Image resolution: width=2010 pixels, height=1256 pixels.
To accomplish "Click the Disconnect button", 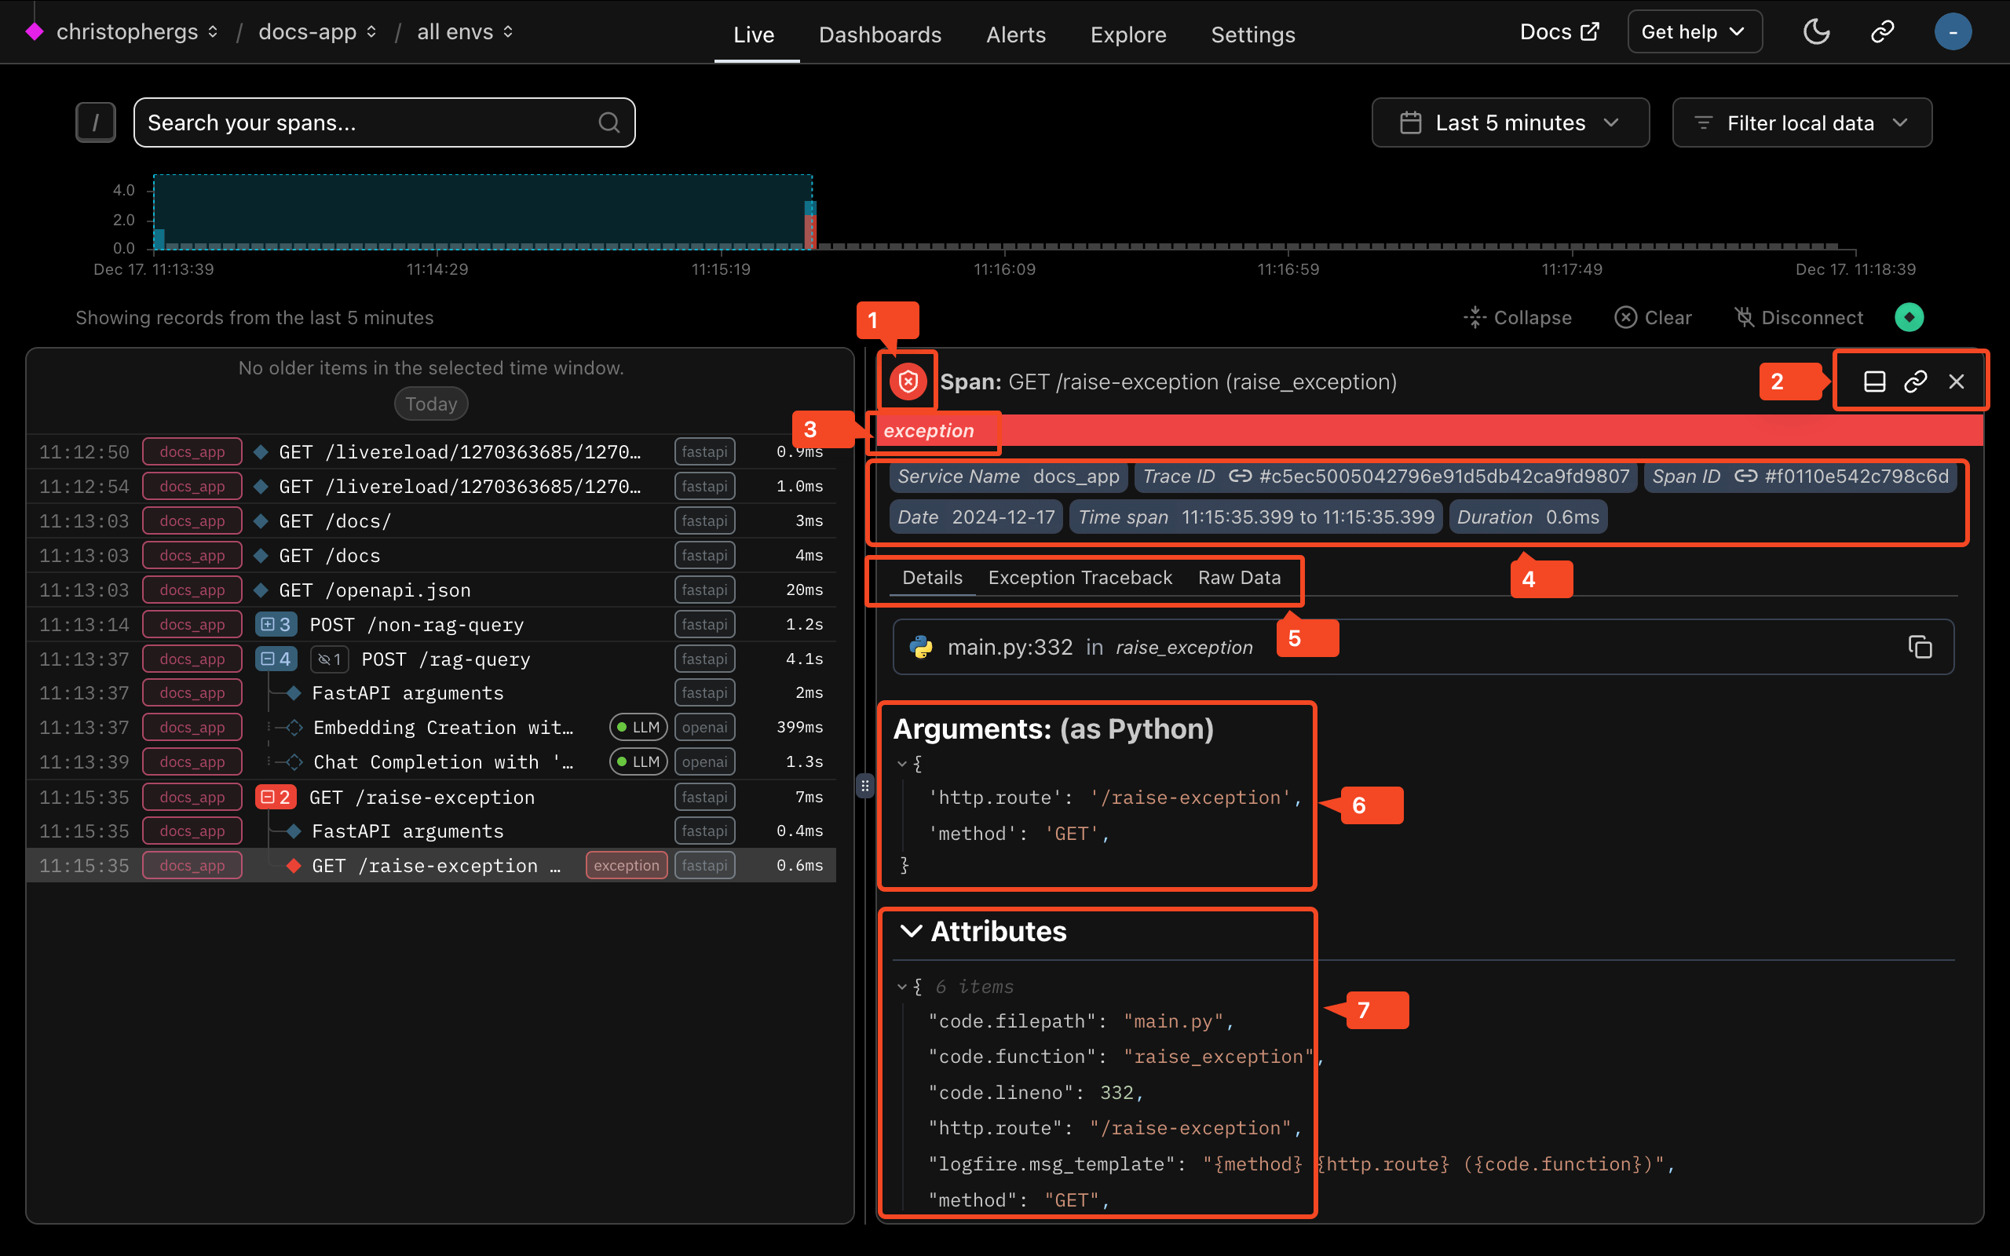I will pyautogui.click(x=1799, y=317).
